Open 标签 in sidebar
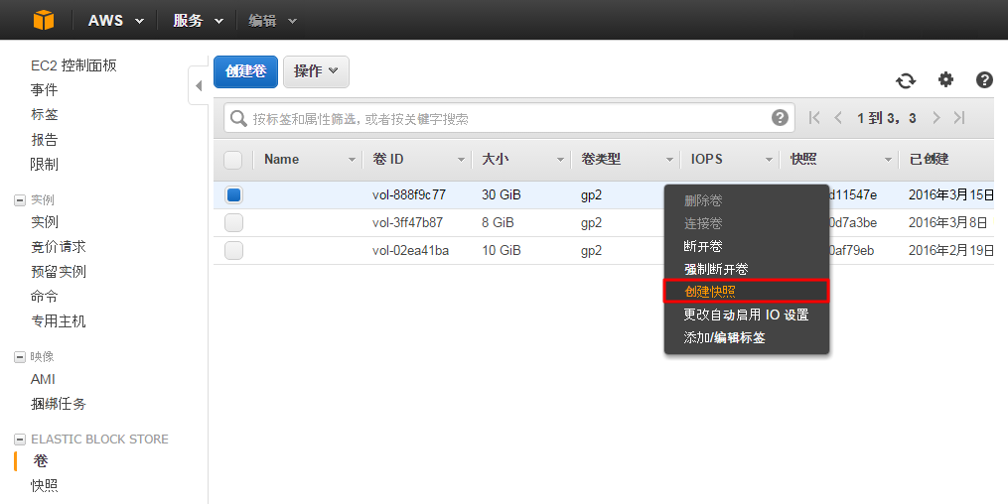1008x504 pixels. pyautogui.click(x=45, y=115)
